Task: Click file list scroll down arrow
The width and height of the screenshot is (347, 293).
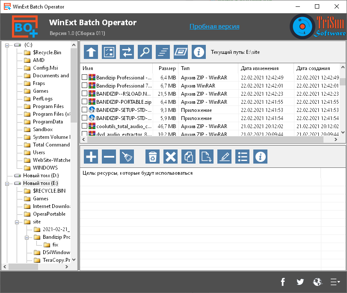Action: [x=343, y=132]
